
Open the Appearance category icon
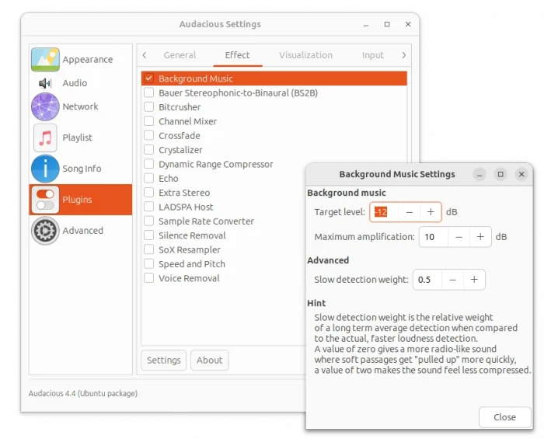pyautogui.click(x=45, y=60)
